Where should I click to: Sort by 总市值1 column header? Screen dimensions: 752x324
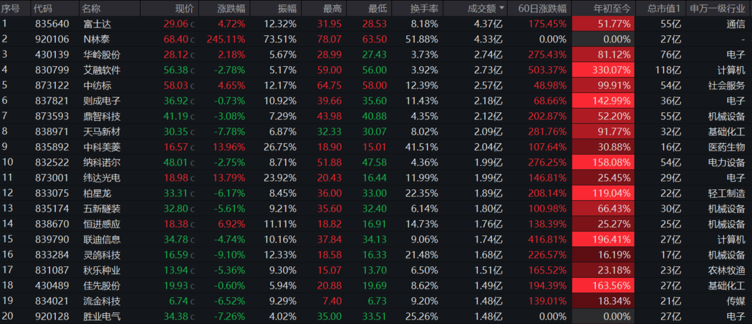(663, 8)
